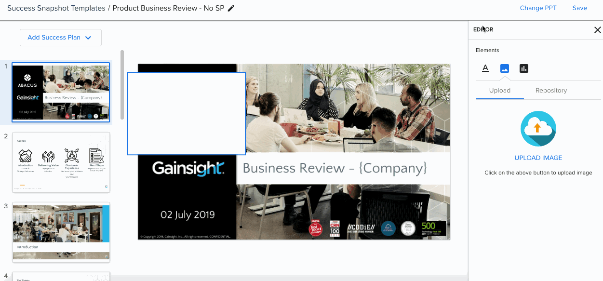Select slide 3 Introduction thumbnail

(61, 232)
